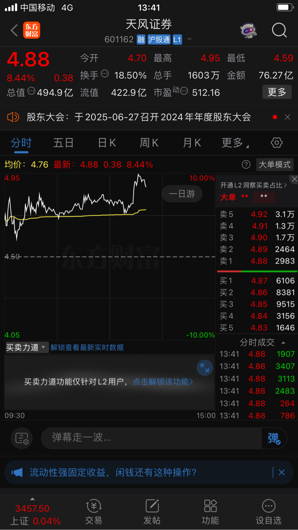Switch to the 分时 tab
This screenshot has height=530, width=298.
coord(21,143)
